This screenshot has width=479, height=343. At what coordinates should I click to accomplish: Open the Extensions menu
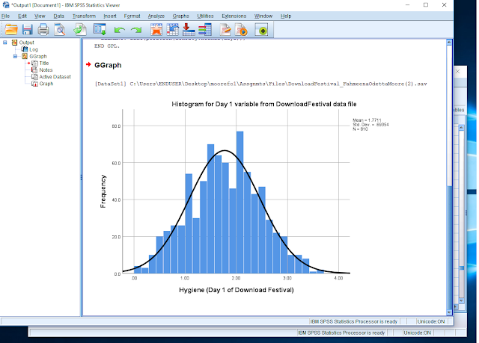point(234,16)
